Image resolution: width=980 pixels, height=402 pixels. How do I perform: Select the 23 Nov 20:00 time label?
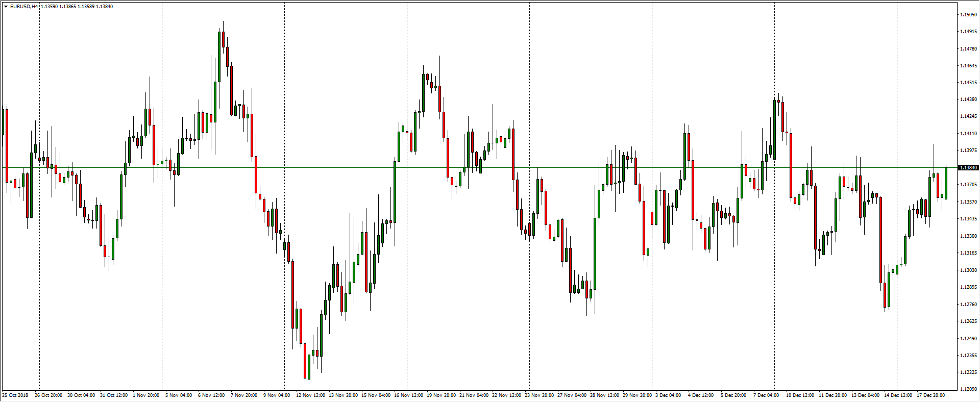(x=540, y=395)
